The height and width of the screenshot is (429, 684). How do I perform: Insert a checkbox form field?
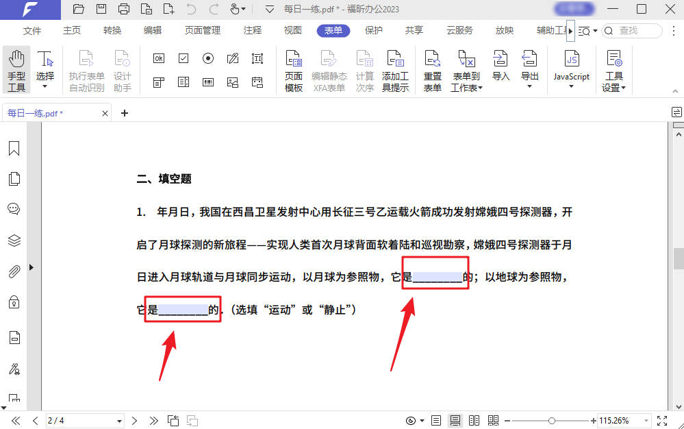[x=183, y=58]
